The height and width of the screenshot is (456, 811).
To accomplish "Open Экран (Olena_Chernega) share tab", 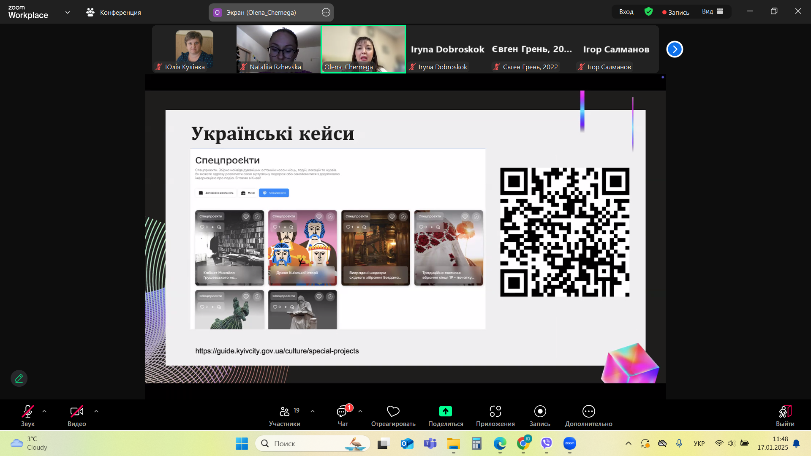I will click(261, 12).
